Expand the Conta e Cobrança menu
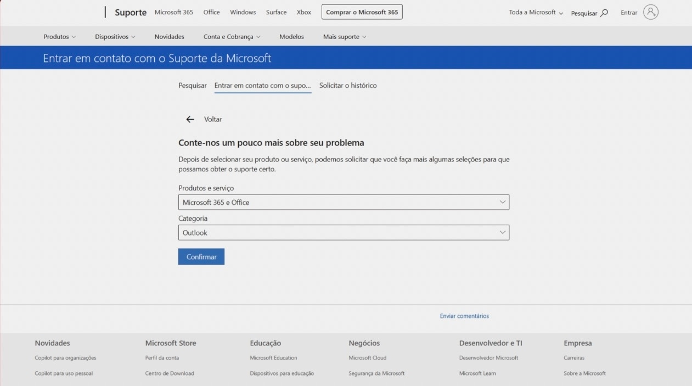This screenshot has width=692, height=386. [x=232, y=37]
